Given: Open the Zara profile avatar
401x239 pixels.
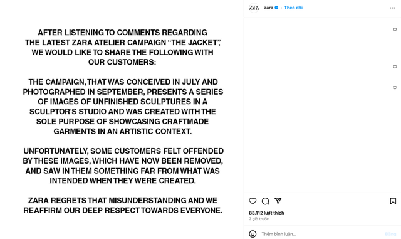Looking at the screenshot, I should 254,8.
